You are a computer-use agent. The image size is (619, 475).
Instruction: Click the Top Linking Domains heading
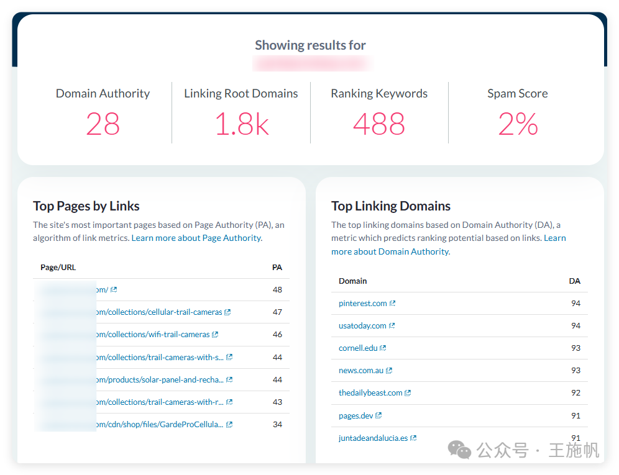tap(391, 206)
